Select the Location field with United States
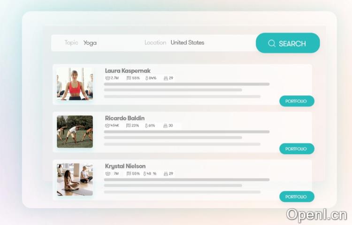 click(187, 43)
